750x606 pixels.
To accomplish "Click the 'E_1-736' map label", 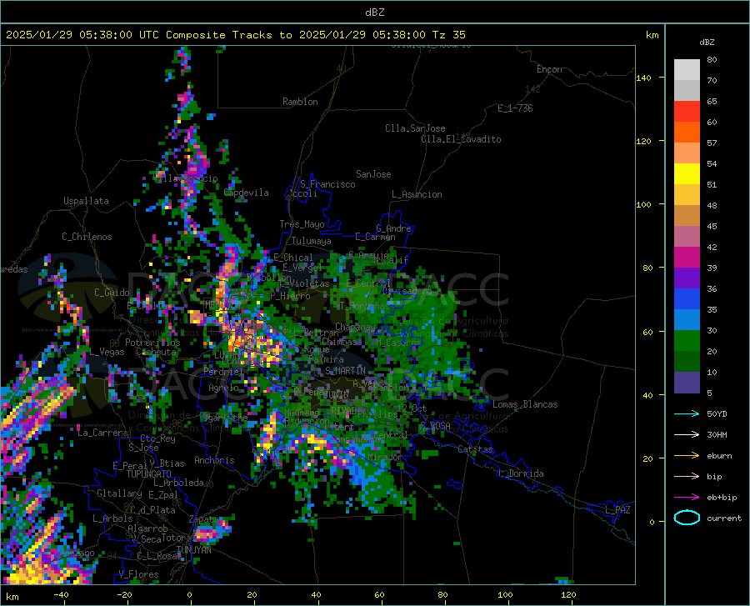I will pos(515,108).
